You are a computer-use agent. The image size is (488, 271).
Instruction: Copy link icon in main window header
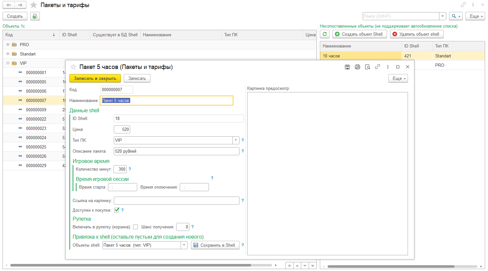[463, 4]
